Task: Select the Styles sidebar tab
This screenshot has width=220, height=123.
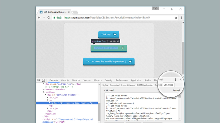Action: (105, 85)
